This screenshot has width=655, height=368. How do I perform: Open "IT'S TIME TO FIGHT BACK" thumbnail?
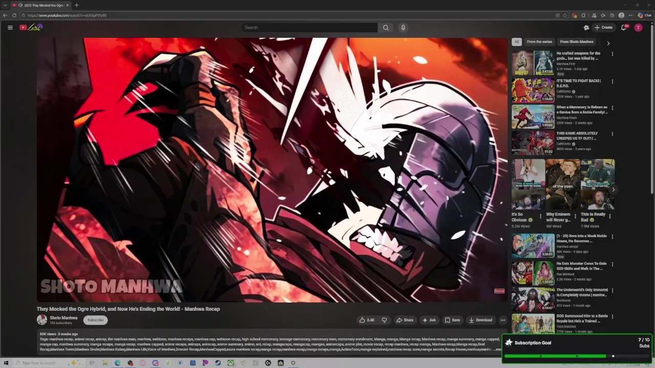coord(533,89)
